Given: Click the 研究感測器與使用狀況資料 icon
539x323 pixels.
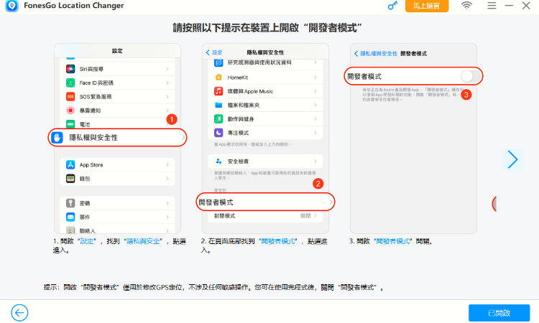Looking at the screenshot, I should click(218, 62).
